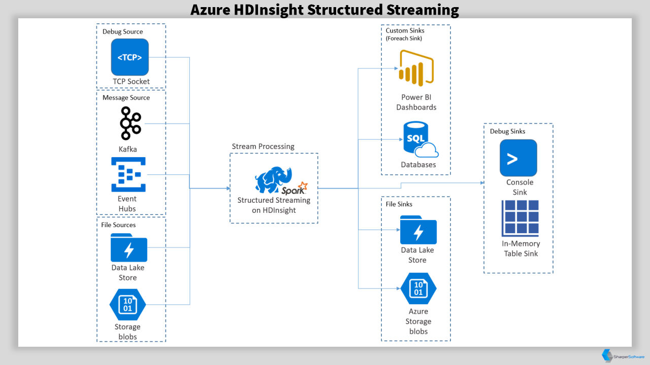
Task: Click the 'Debug Sinks' label
Action: tap(508, 131)
